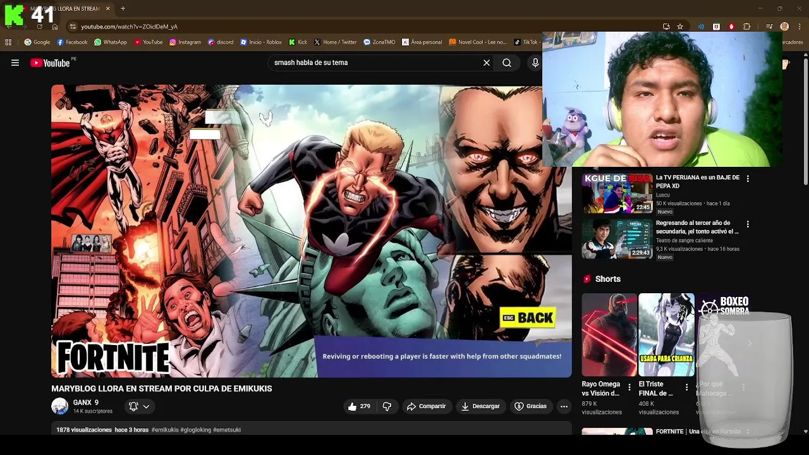Open the ZonaTMO bookmark
Screen dimensions: 809x455
[379, 42]
